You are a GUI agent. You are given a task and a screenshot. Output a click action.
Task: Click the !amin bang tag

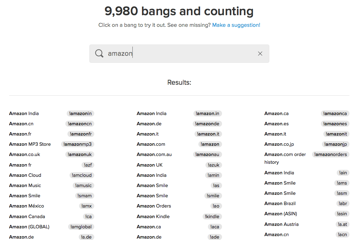coord(213,175)
